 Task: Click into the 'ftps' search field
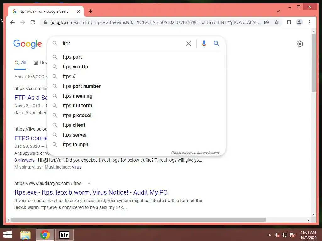pos(123,43)
